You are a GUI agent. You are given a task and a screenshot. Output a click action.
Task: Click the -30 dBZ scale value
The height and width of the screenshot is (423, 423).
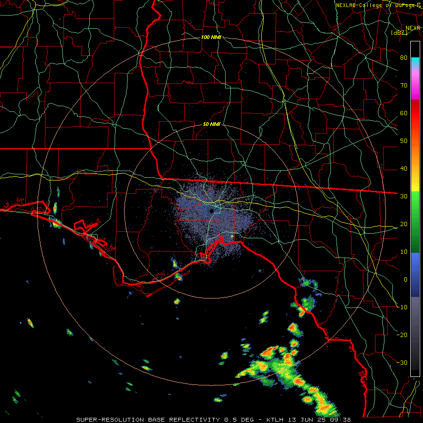click(402, 362)
